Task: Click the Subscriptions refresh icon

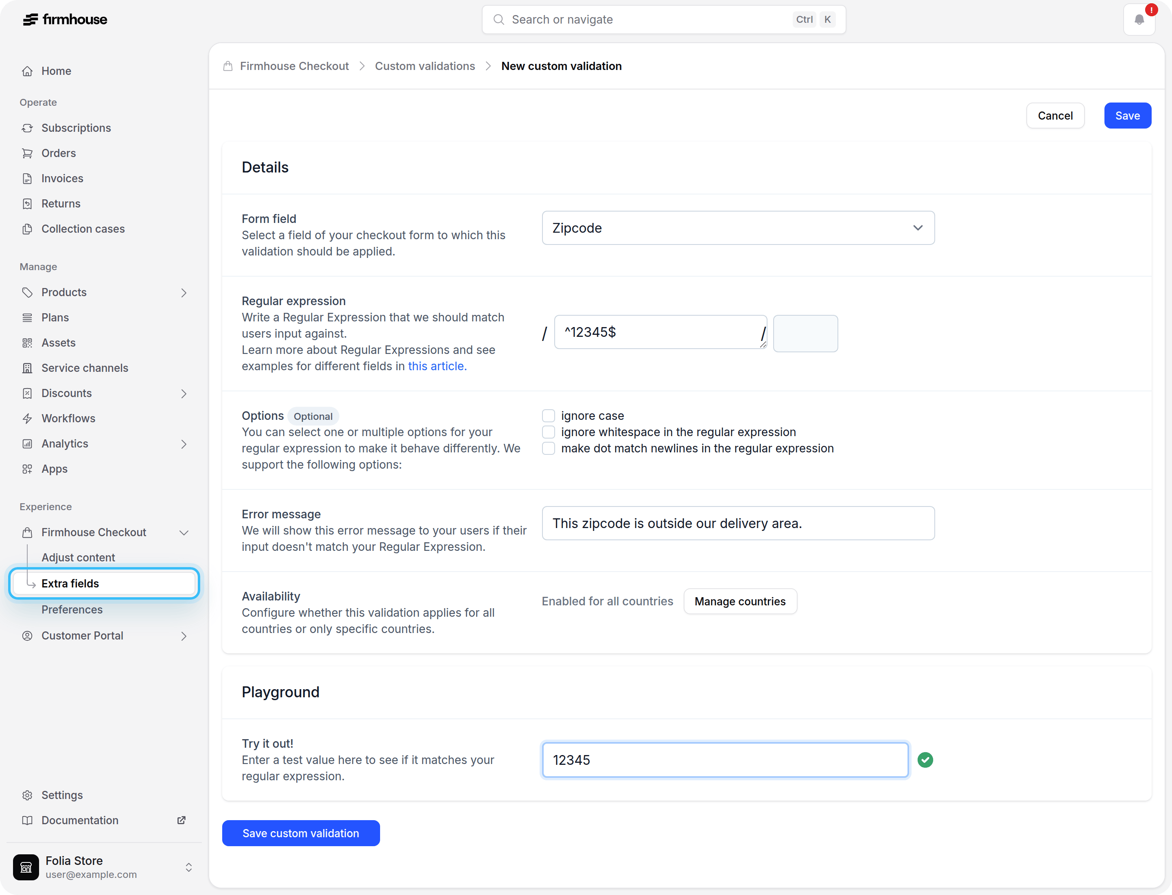Action: click(x=27, y=129)
